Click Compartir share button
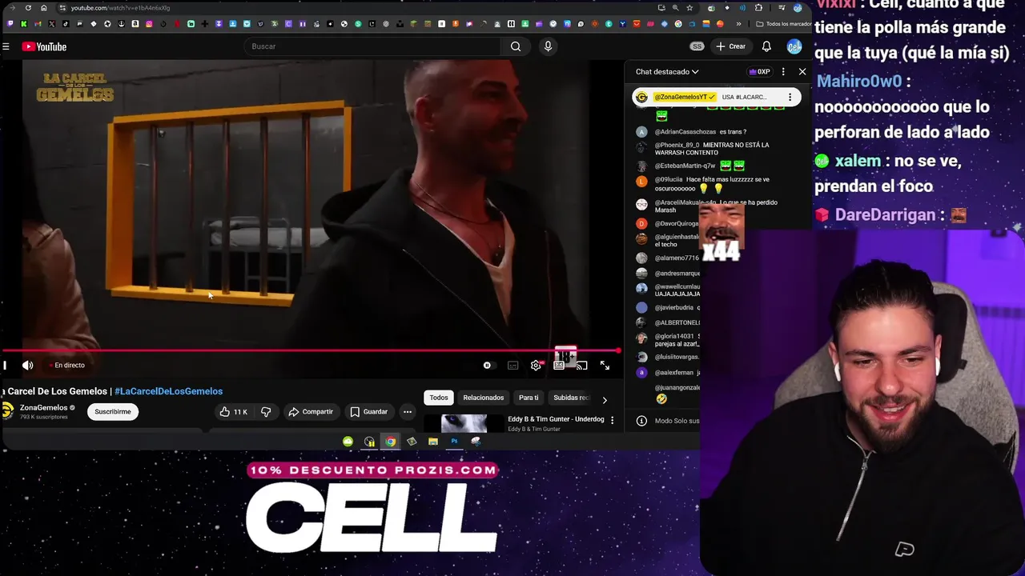Viewport: 1025px width, 576px height. tap(311, 412)
